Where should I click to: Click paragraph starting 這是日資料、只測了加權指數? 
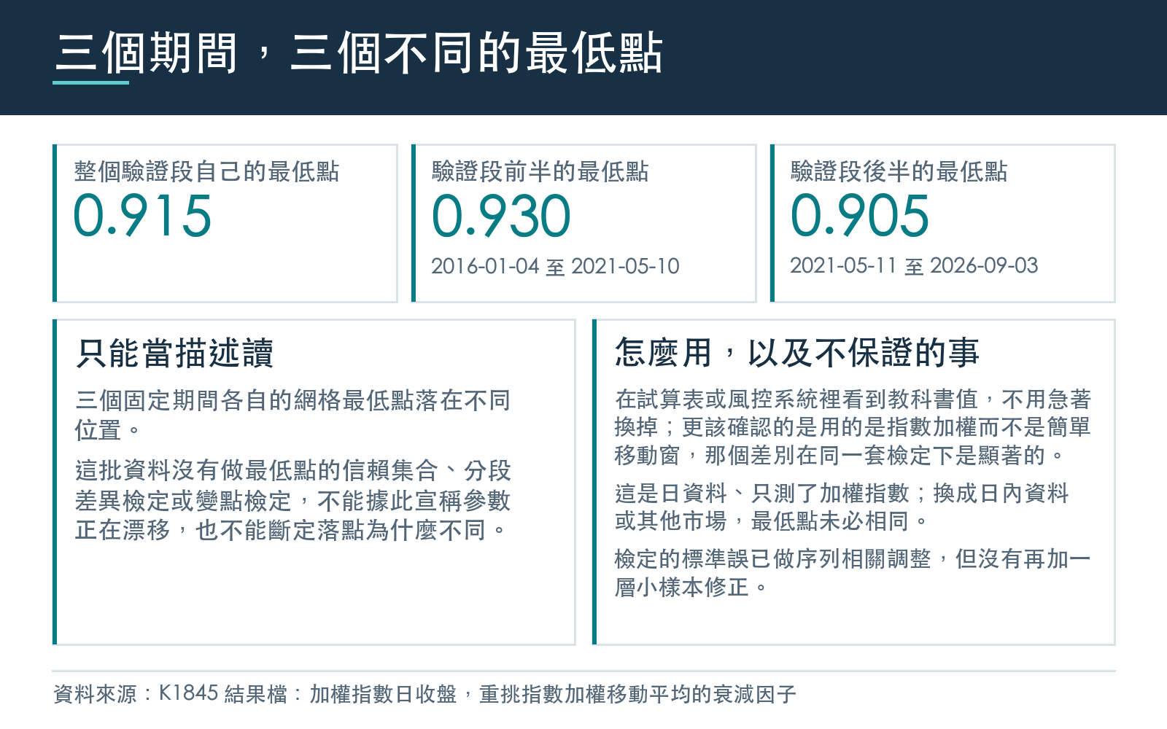point(842,507)
